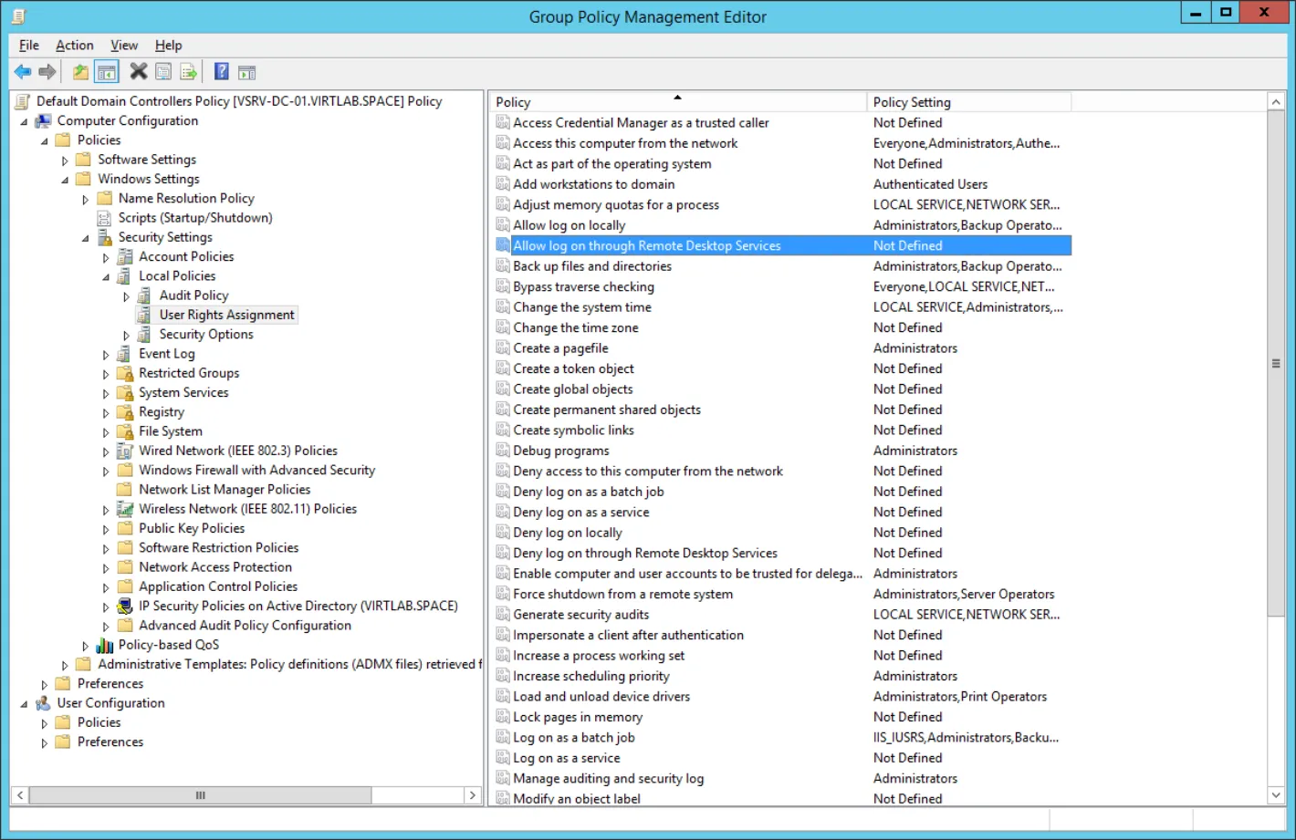
Task: Click the Back arrow toolbar icon
Action: (x=23, y=72)
